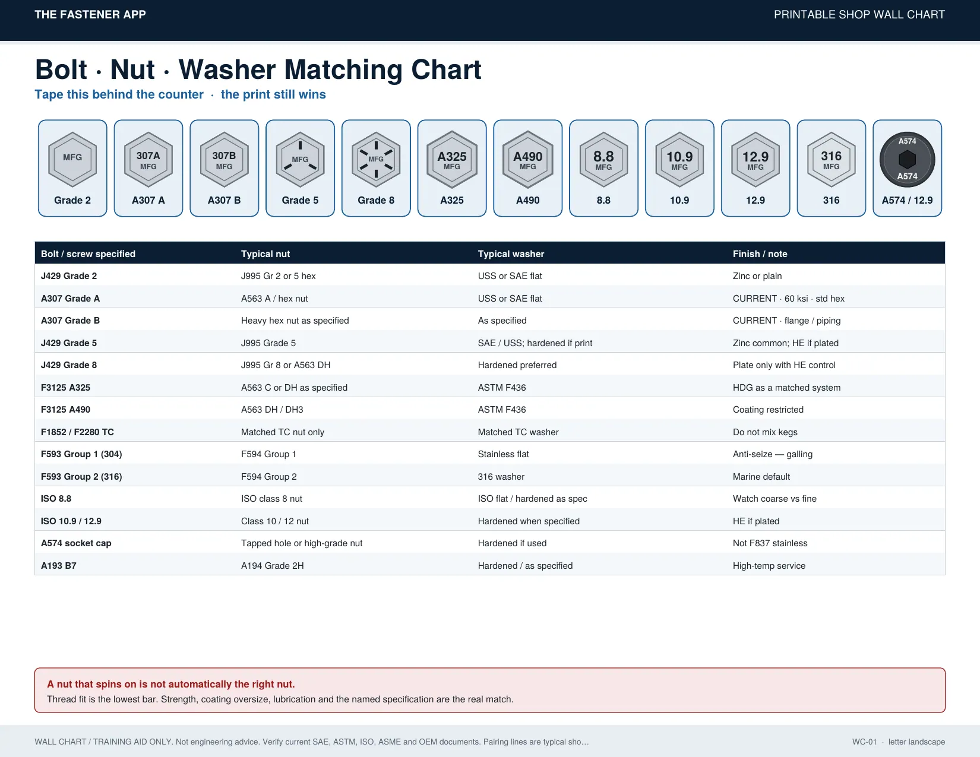Image resolution: width=980 pixels, height=757 pixels.
Task: Click the 307B bolt head marking icon
Action: [x=225, y=160]
